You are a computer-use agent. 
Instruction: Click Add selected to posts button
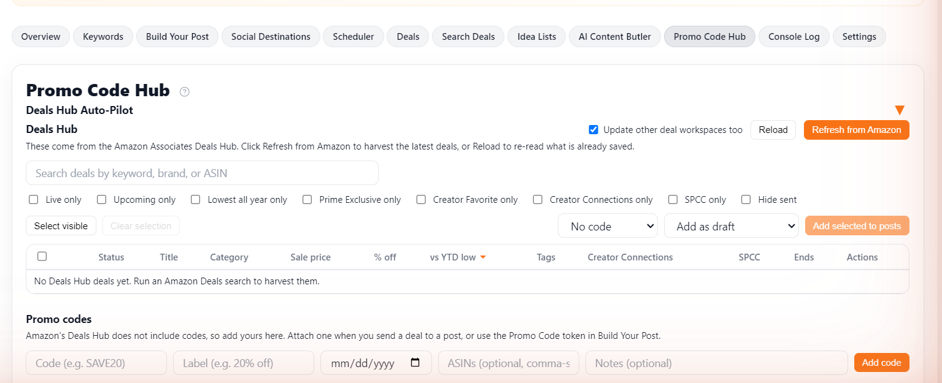pos(857,226)
